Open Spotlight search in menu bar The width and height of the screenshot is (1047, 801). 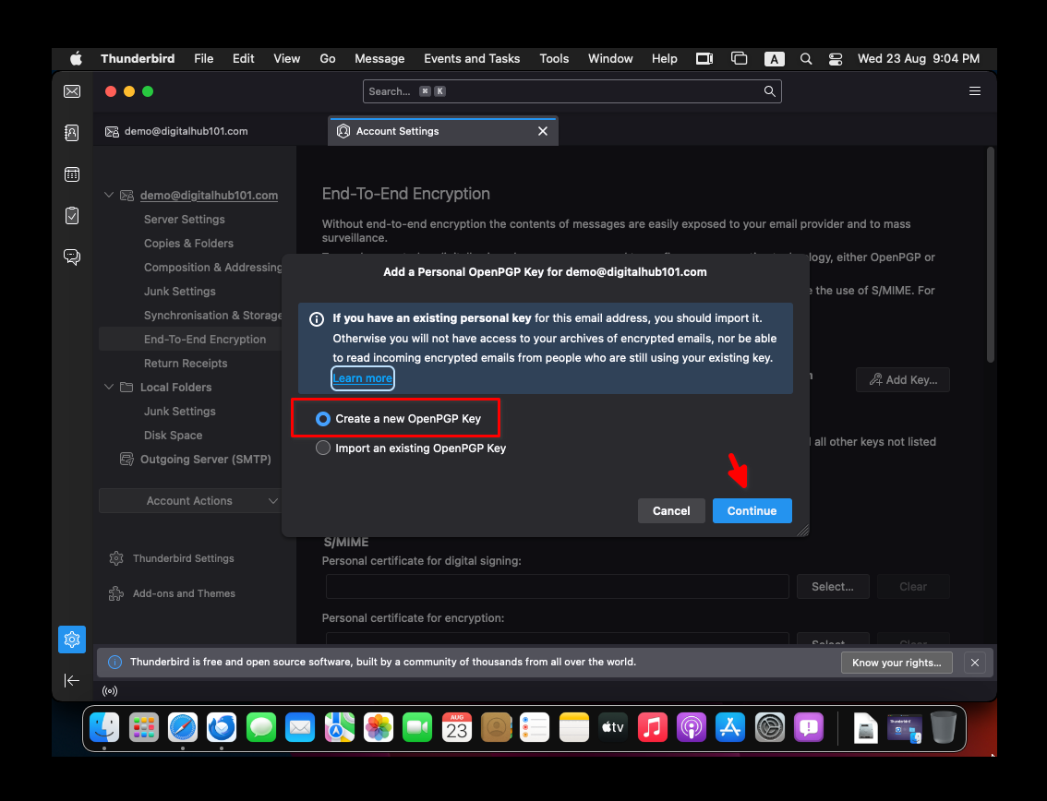coord(806,59)
